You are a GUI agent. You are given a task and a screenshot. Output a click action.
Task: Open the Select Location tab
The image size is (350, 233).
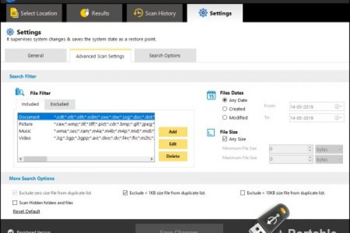34,13
